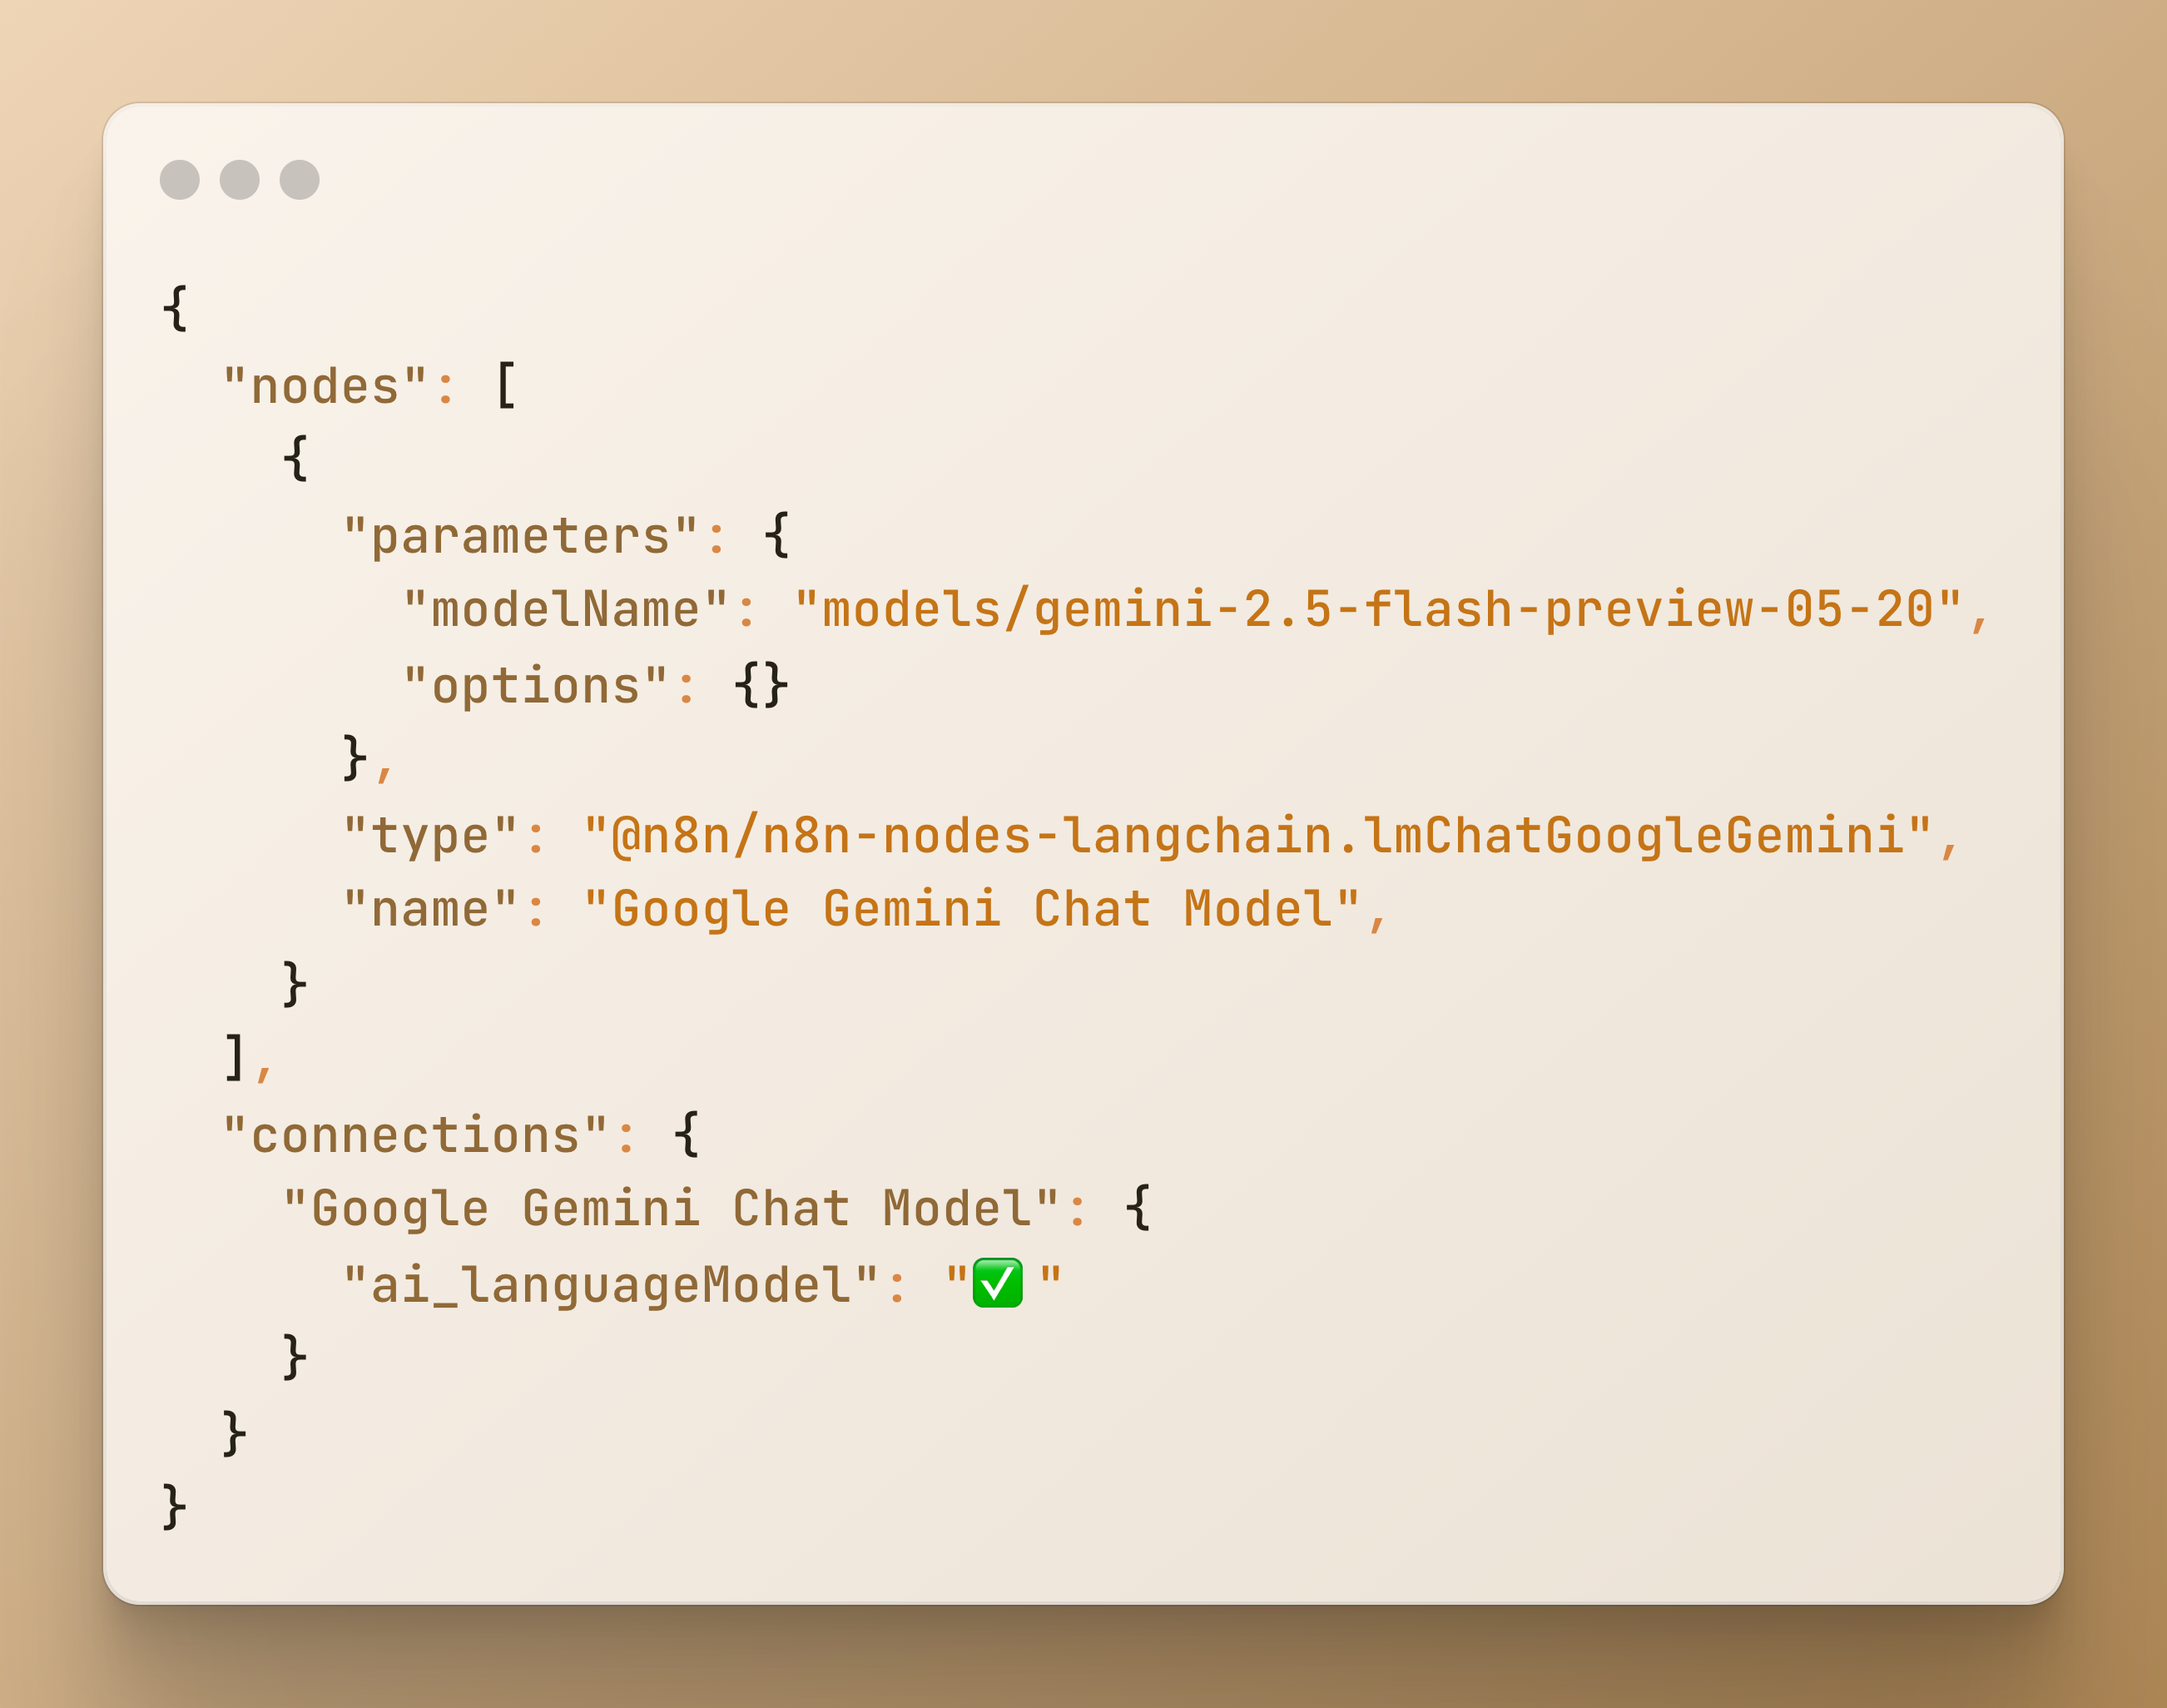2167x1708 pixels.
Task: Click the closing square bracket of nodes
Action: [x=235, y=1059]
